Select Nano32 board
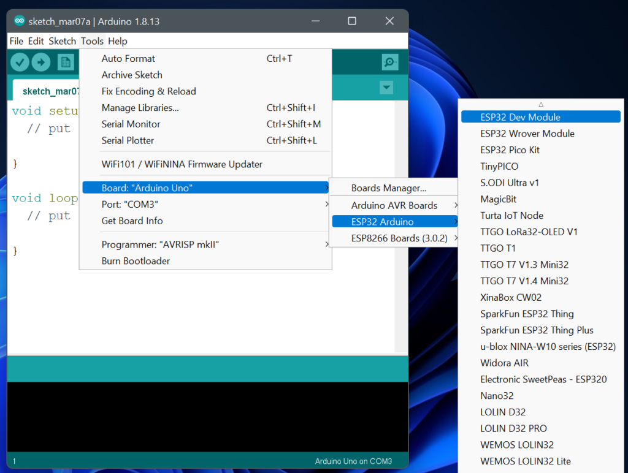 pos(541,396)
